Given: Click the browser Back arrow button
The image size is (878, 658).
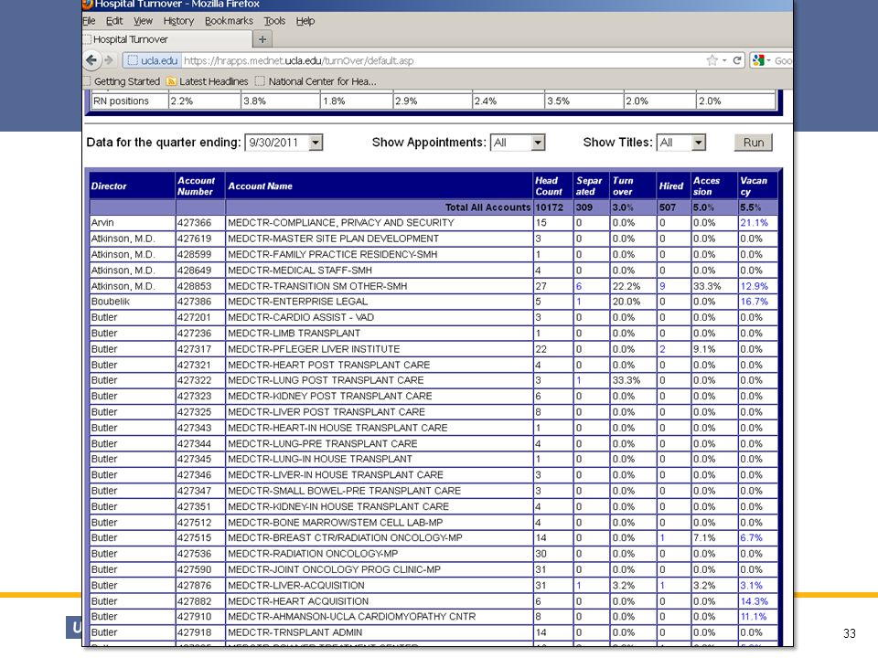Looking at the screenshot, I should tap(91, 60).
